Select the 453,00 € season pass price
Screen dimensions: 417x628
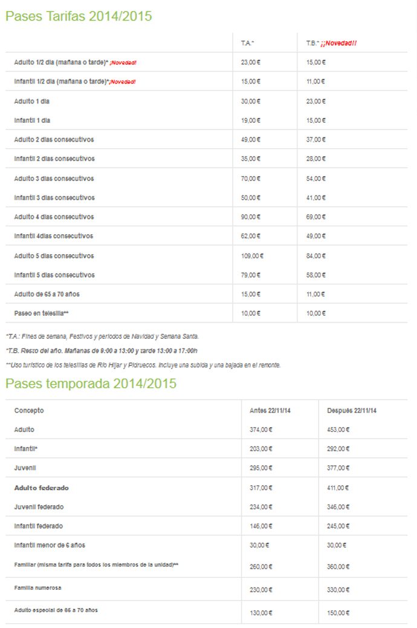pyautogui.click(x=338, y=430)
